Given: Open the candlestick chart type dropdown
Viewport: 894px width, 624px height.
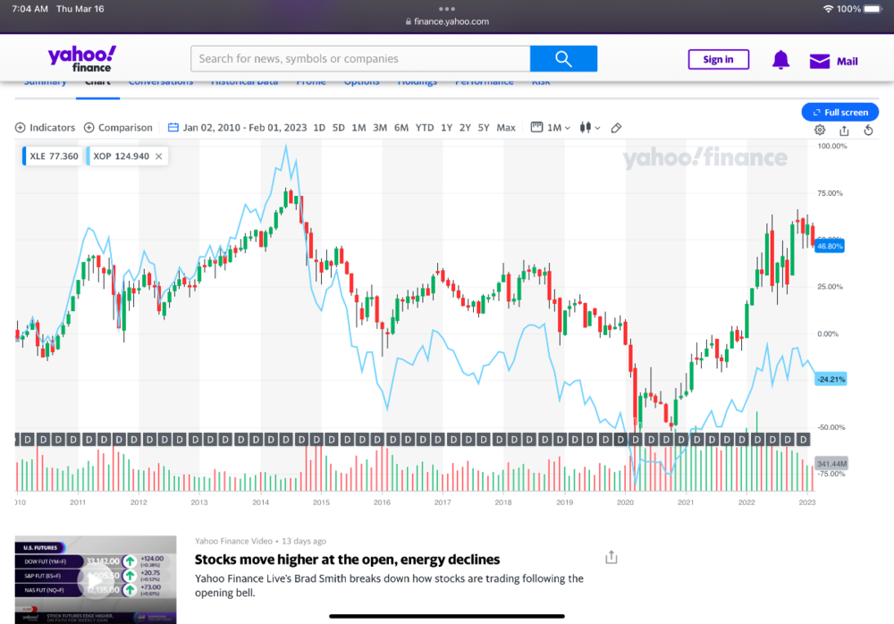Looking at the screenshot, I should point(589,128).
